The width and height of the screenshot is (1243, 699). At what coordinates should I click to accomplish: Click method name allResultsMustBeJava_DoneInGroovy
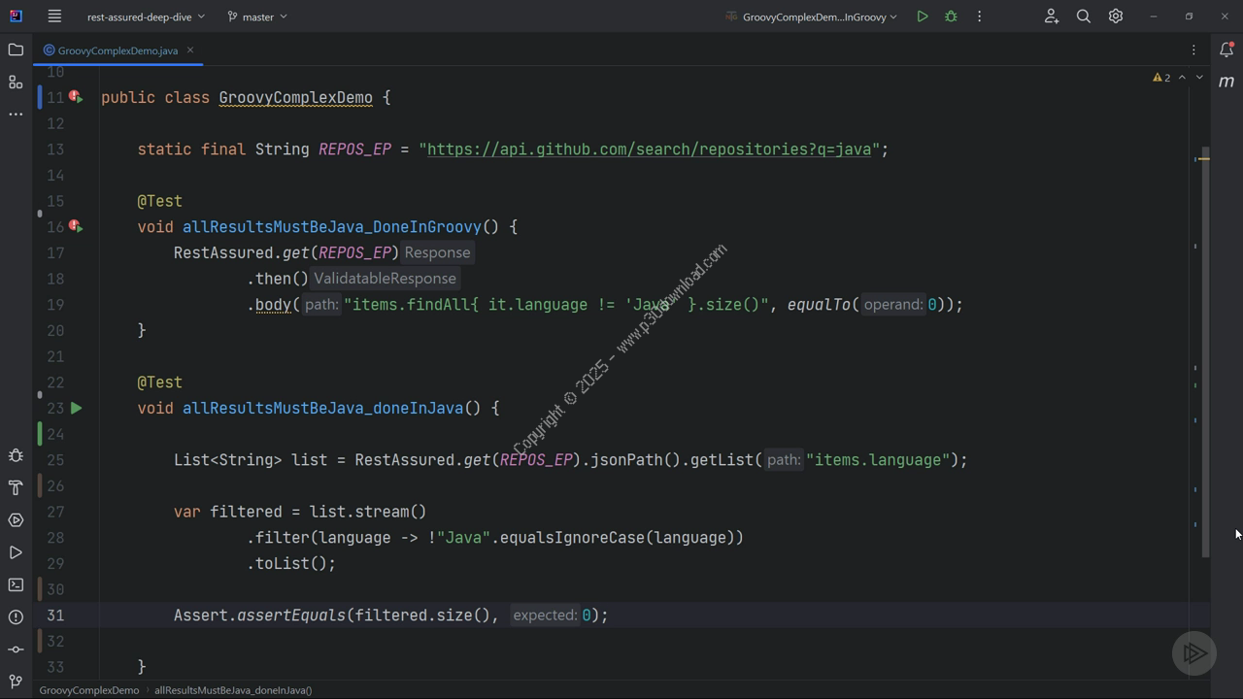click(332, 227)
